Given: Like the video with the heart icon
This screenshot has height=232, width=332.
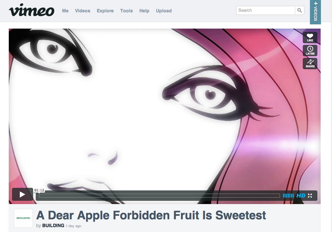Looking at the screenshot, I should pyautogui.click(x=310, y=37).
